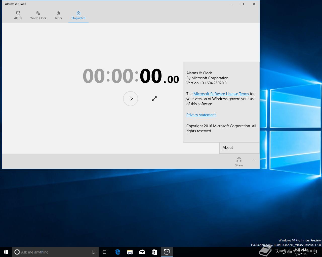Choose About from the menu
This screenshot has width=322, height=257.
click(x=239, y=148)
